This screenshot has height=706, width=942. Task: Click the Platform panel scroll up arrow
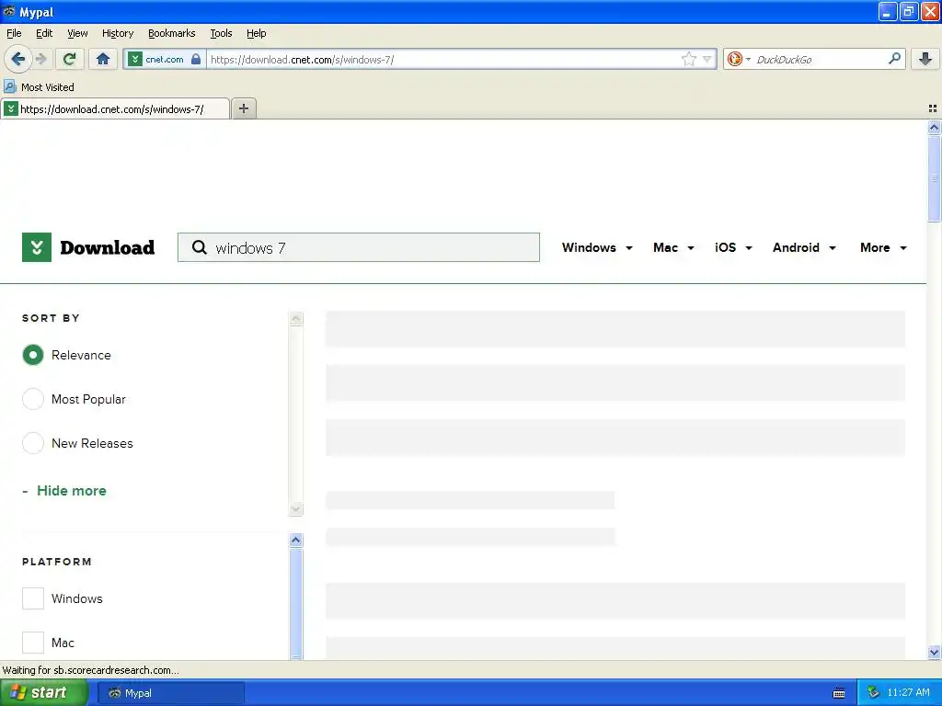click(295, 540)
